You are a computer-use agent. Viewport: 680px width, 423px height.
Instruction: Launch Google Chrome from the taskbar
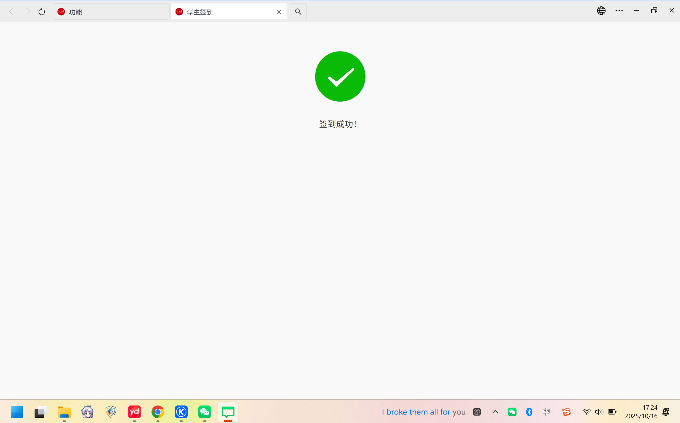158,412
